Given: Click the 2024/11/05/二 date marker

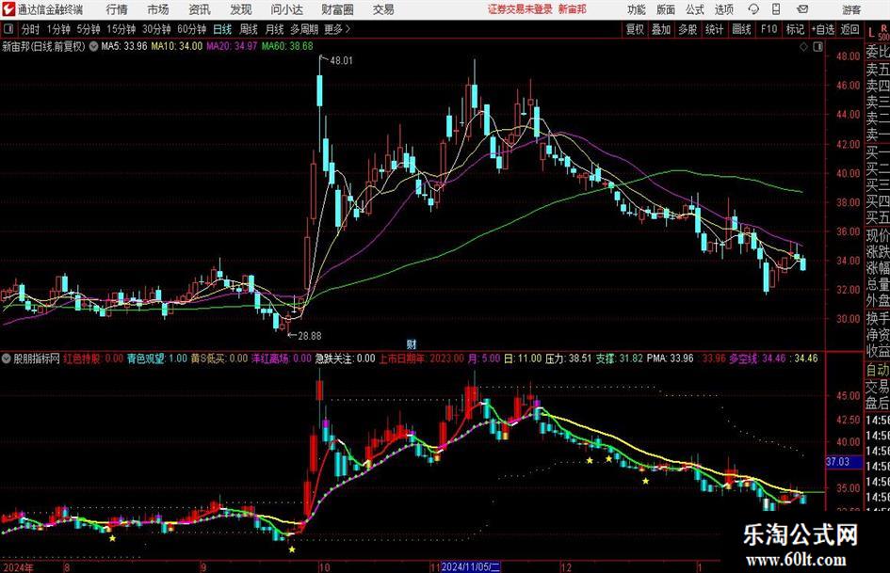Looking at the screenshot, I should click(471, 566).
